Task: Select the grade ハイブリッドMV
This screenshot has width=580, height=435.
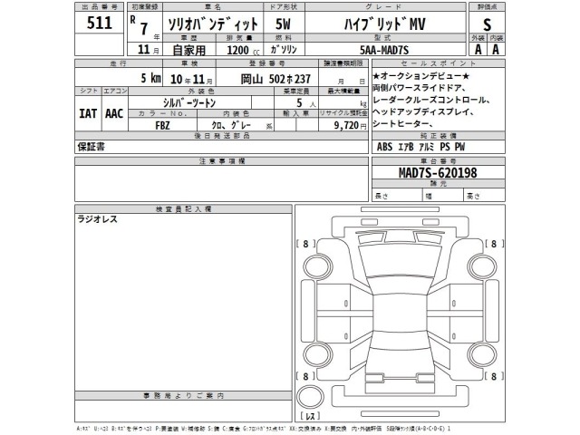Action: (384, 24)
